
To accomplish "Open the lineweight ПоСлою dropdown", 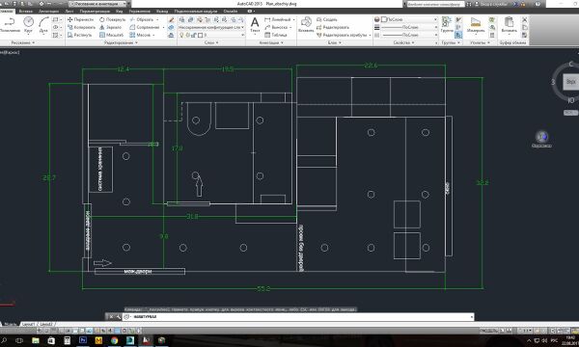I will 409,27.
